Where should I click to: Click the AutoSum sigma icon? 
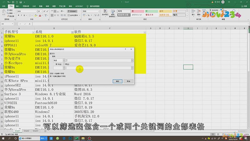coord(210,10)
